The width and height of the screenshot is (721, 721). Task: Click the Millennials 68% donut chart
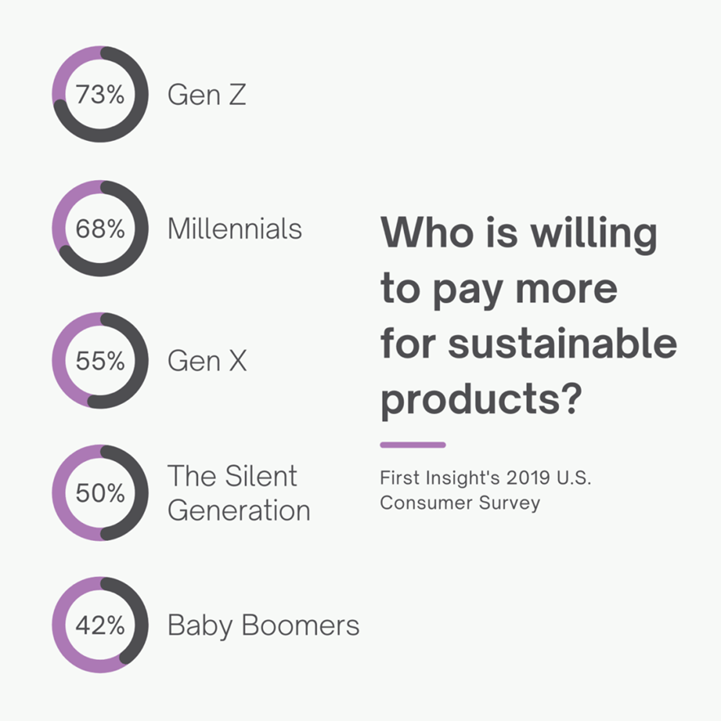point(100,228)
